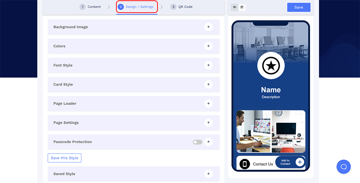
Task: Expand the Page Loader section
Action: pos(208,103)
